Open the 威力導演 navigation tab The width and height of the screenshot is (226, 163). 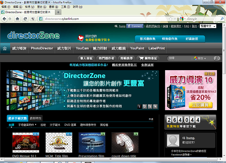pyautogui.click(x=19, y=48)
